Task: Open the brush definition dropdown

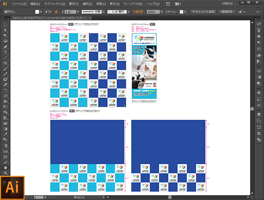Action: click(x=129, y=12)
